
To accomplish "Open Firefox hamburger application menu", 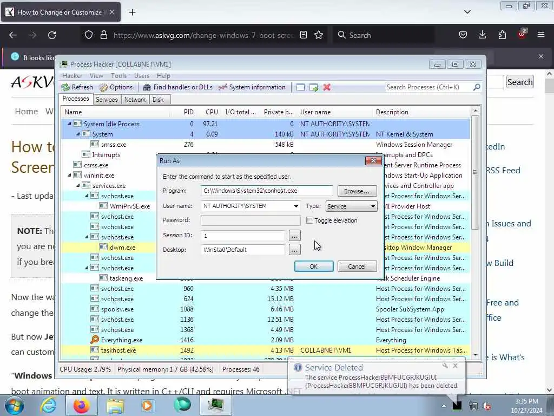I will pyautogui.click(x=541, y=35).
